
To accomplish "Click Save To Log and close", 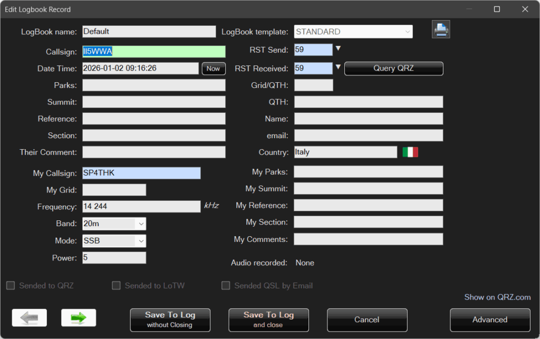I will tap(268, 319).
